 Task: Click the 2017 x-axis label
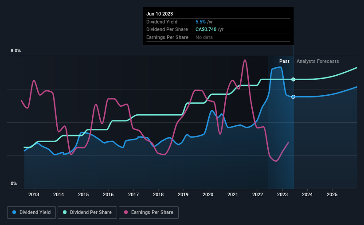point(133,194)
